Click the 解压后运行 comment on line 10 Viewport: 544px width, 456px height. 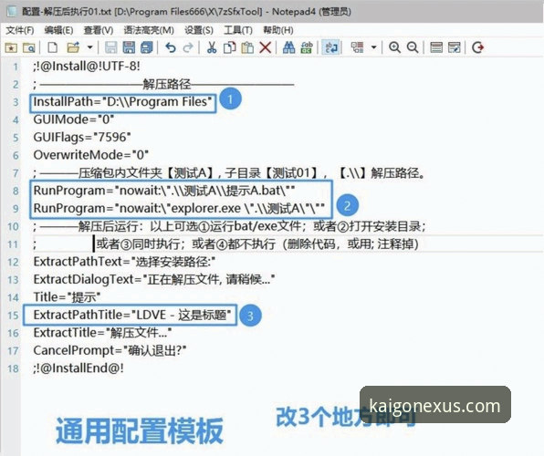(229, 226)
